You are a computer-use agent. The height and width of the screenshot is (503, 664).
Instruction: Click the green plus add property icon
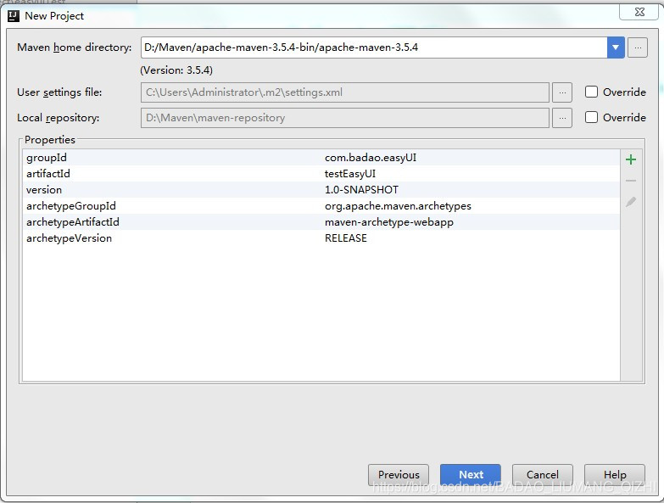[x=631, y=159]
